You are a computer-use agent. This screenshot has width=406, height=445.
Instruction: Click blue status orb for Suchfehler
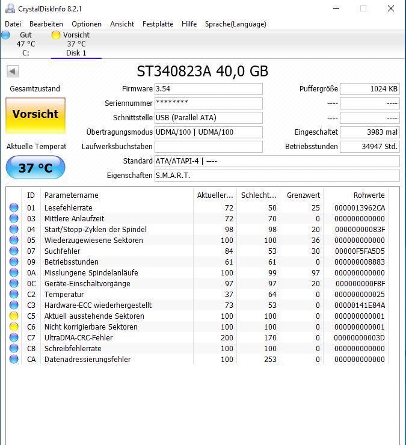click(x=14, y=251)
